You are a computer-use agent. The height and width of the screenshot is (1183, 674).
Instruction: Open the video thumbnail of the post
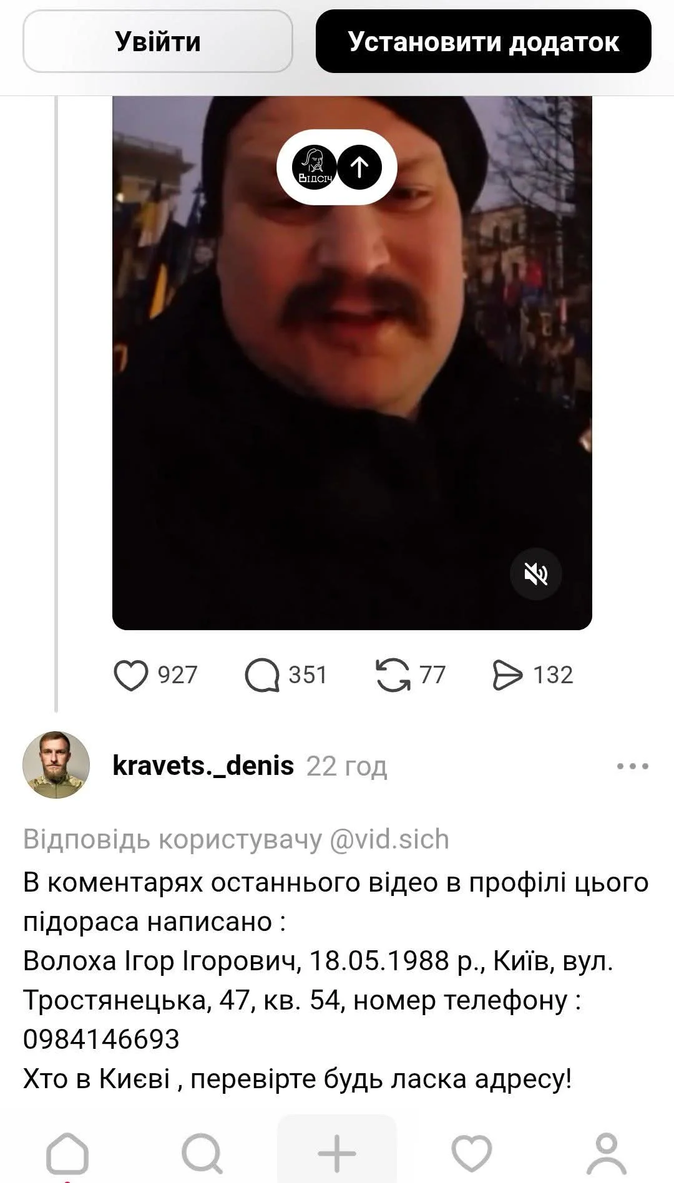coord(352,363)
